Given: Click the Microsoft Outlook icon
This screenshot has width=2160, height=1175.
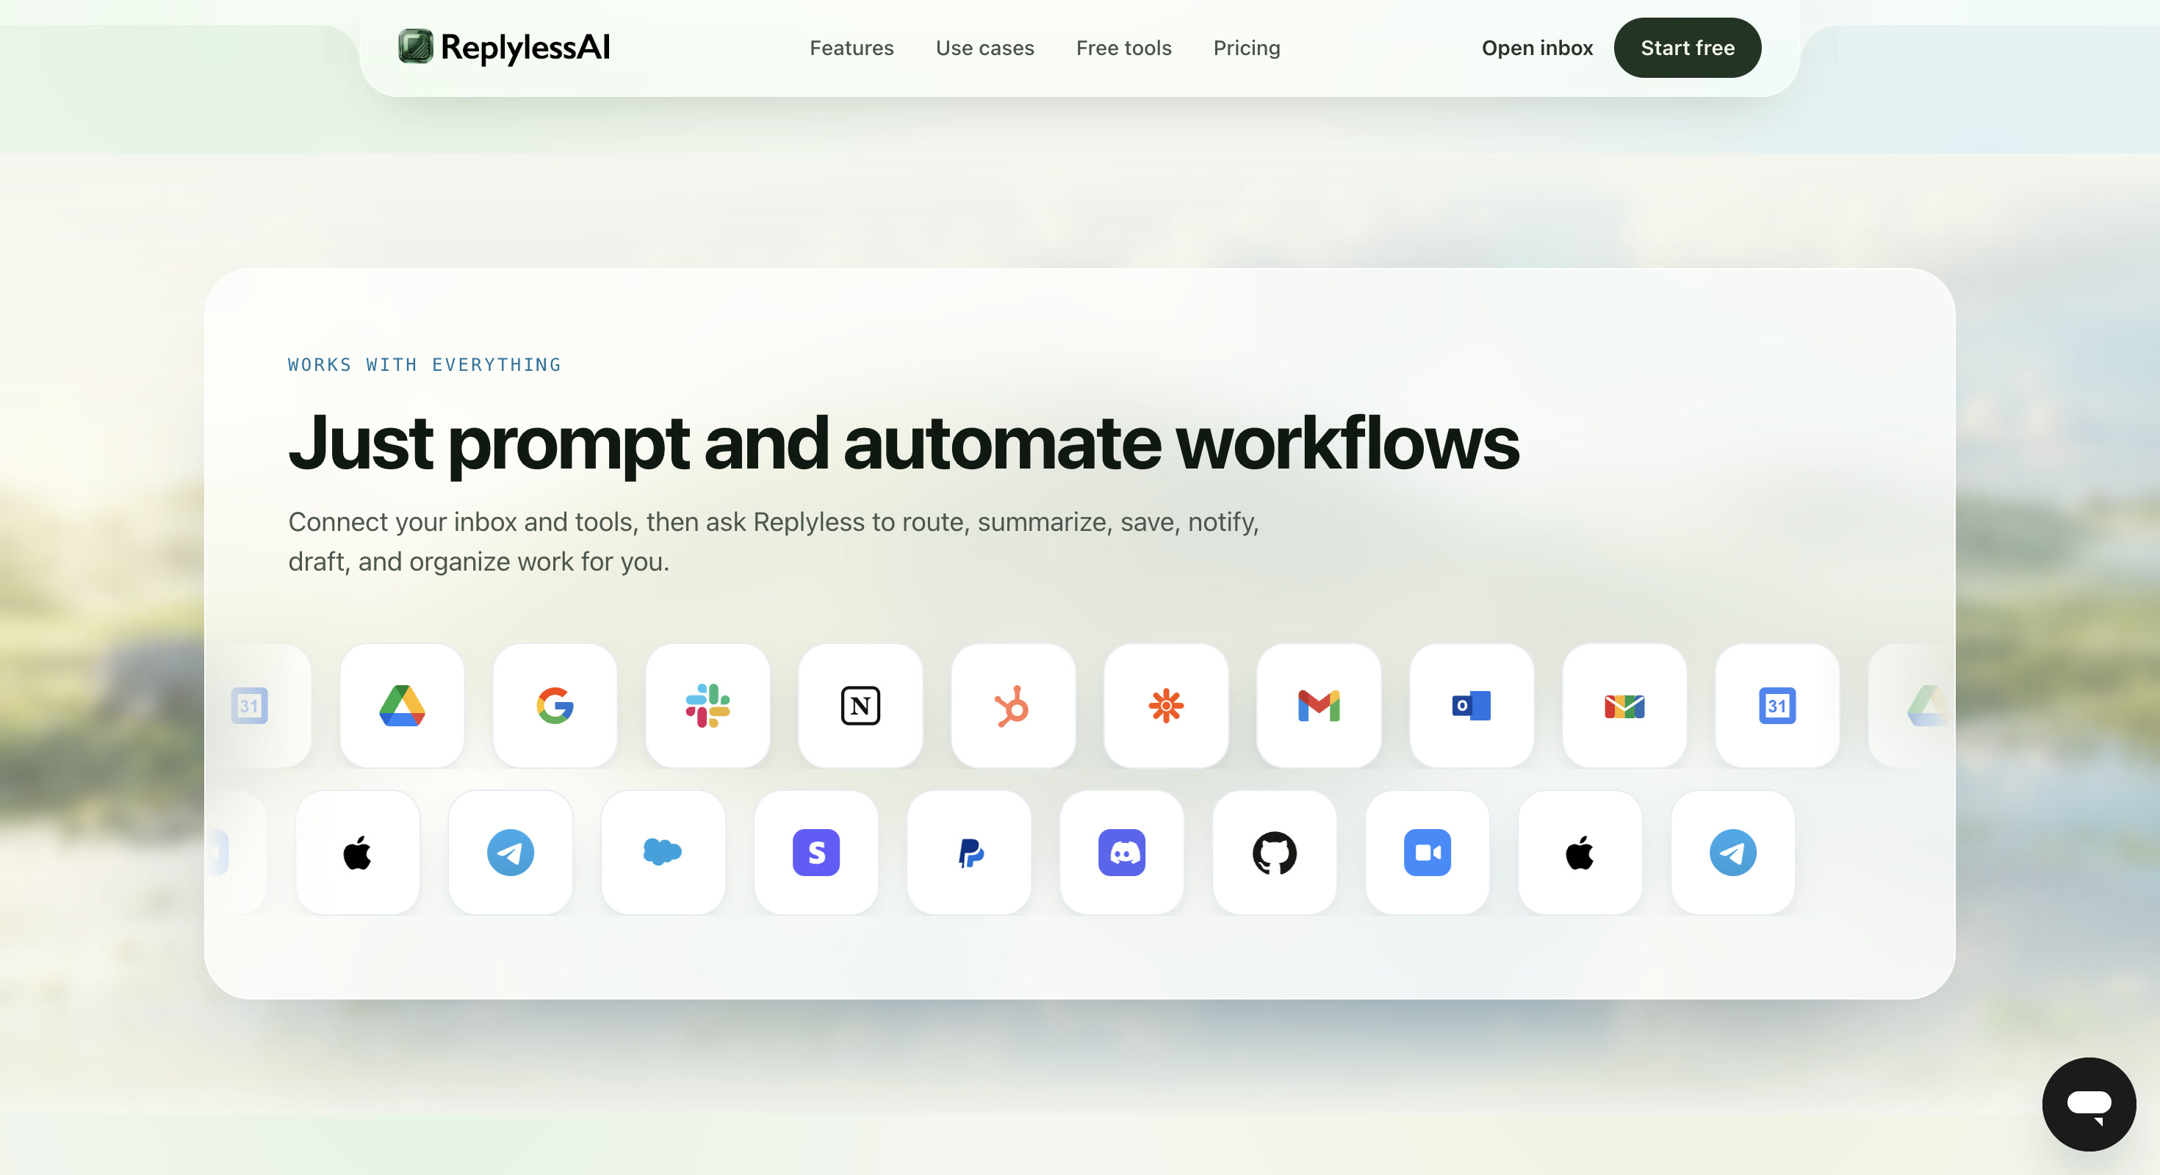Looking at the screenshot, I should pos(1471,706).
